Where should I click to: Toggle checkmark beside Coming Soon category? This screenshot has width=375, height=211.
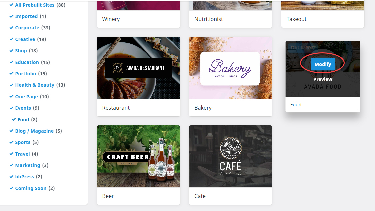11,188
